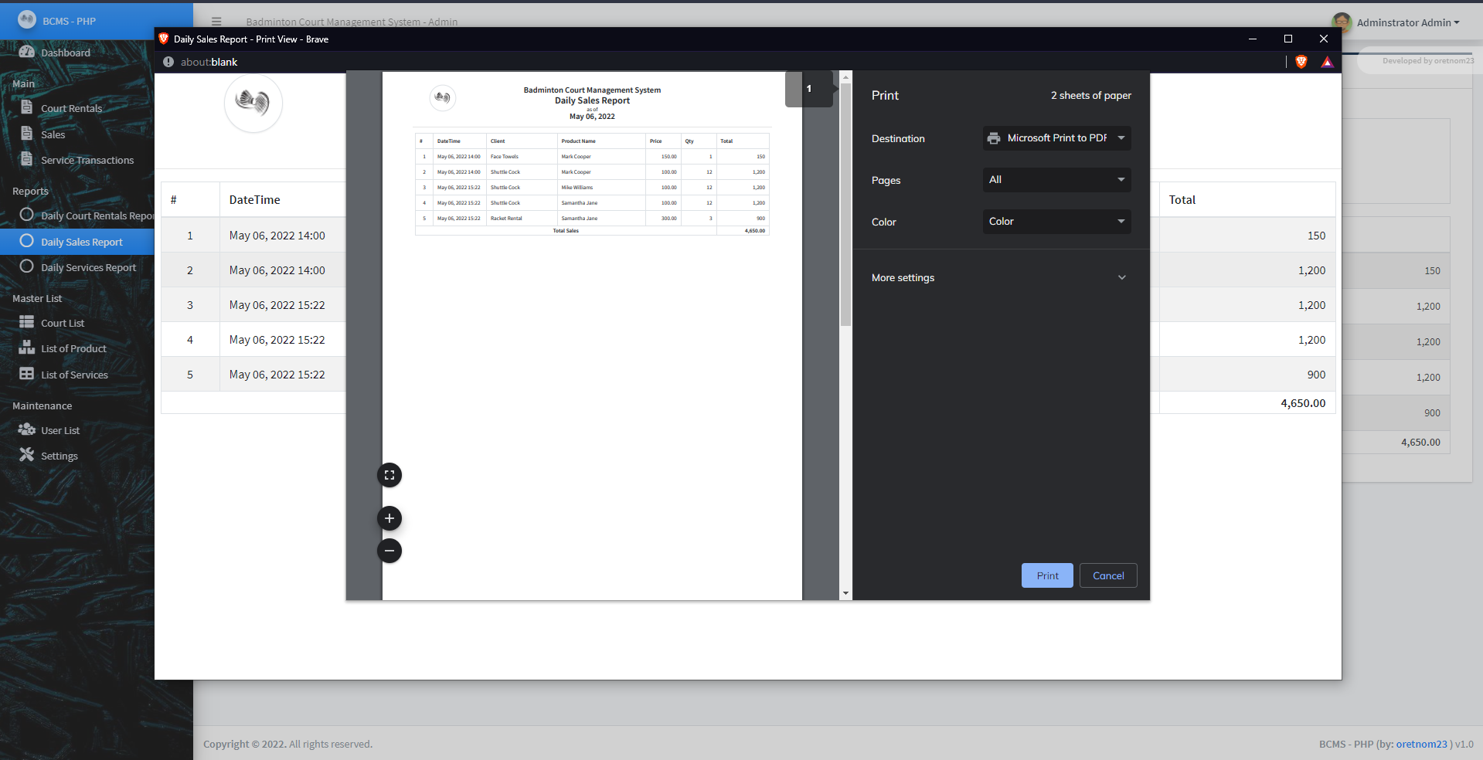This screenshot has height=760, width=1483.
Task: Toggle the sidebar with the hamburger icon
Action: (216, 22)
